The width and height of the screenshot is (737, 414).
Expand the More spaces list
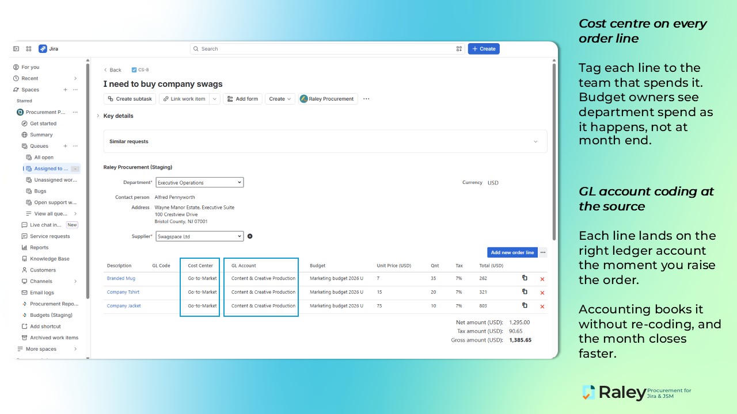(x=75, y=349)
